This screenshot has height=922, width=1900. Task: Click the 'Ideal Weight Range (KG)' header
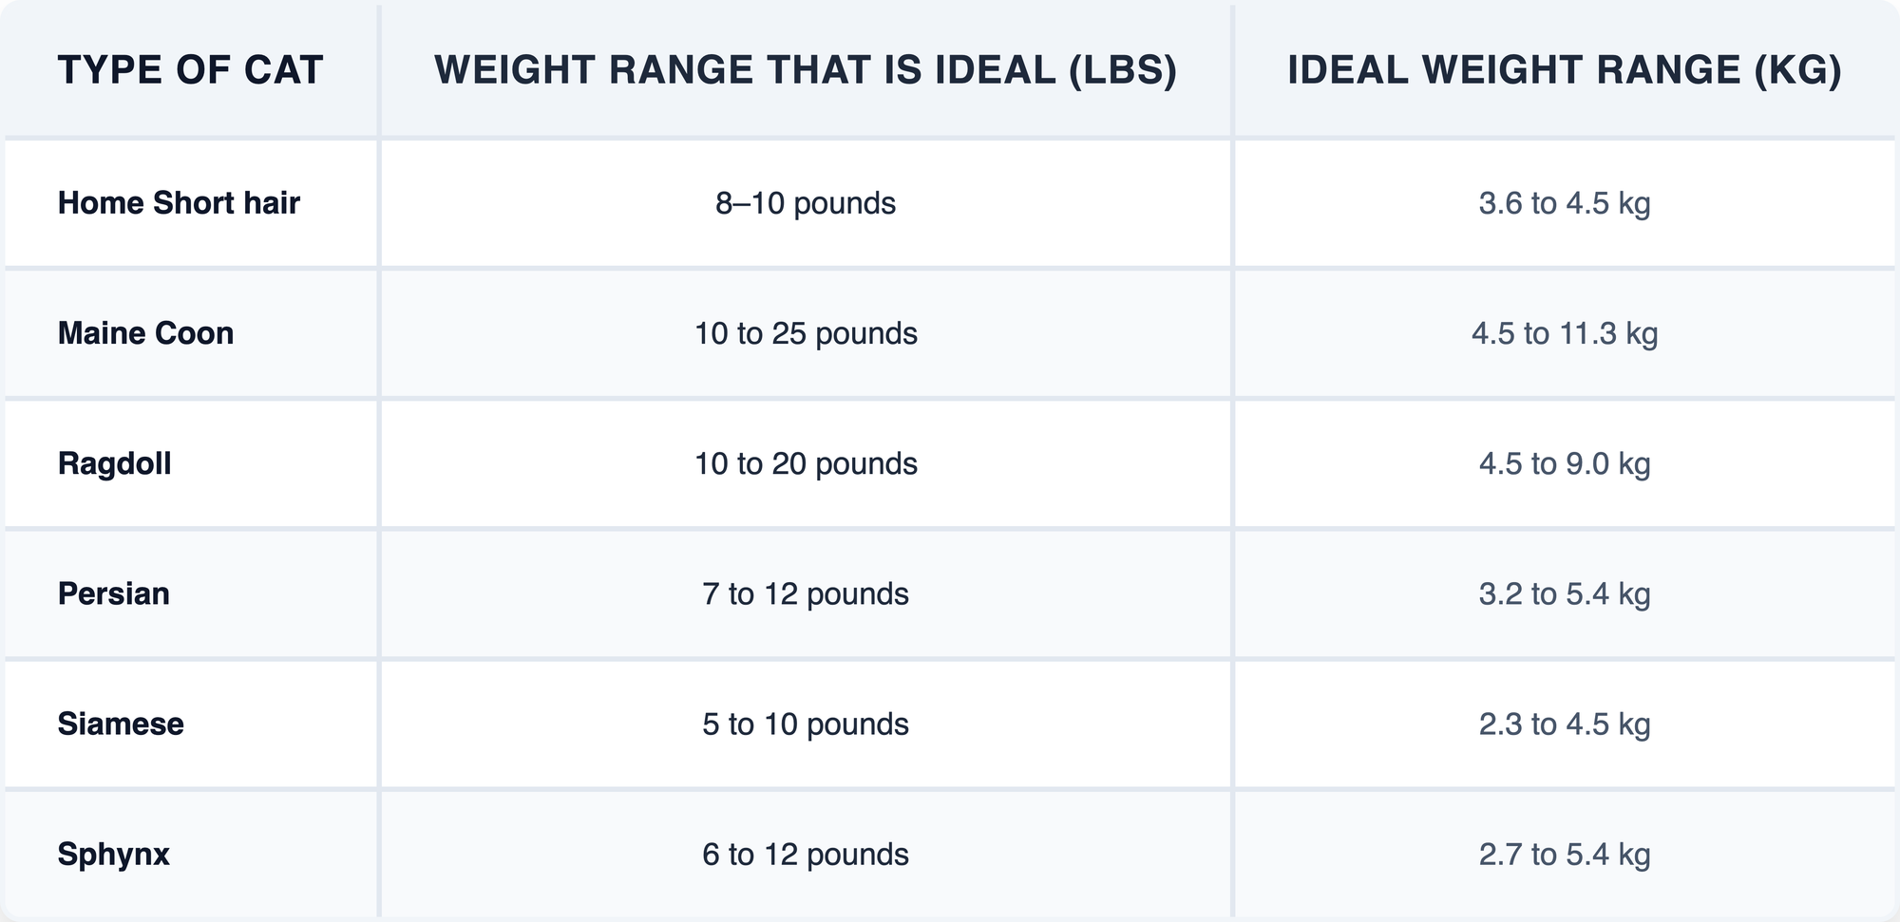(x=1565, y=71)
